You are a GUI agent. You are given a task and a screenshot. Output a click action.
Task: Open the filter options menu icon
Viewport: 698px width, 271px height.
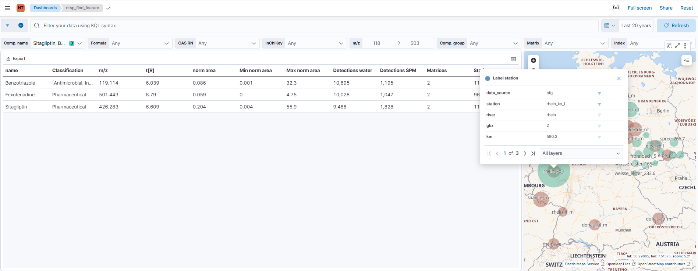[7, 25]
